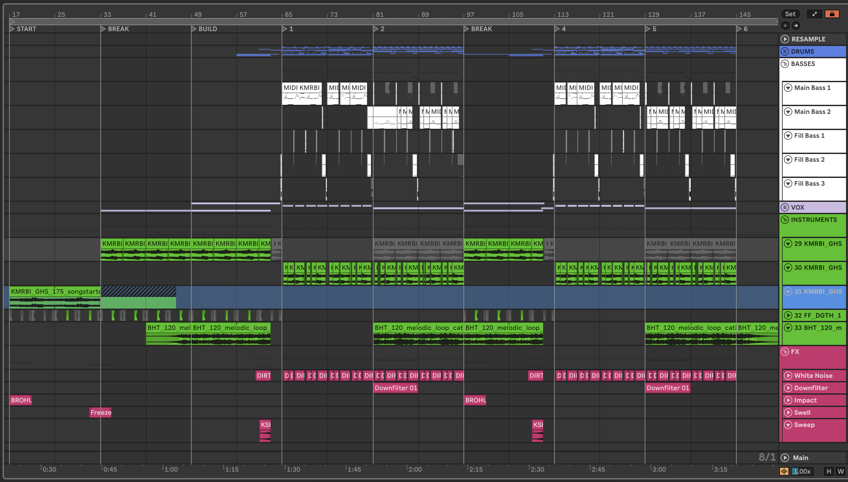Adjust the 1.00x playback speed slider
The height and width of the screenshot is (482, 848).
pos(802,471)
